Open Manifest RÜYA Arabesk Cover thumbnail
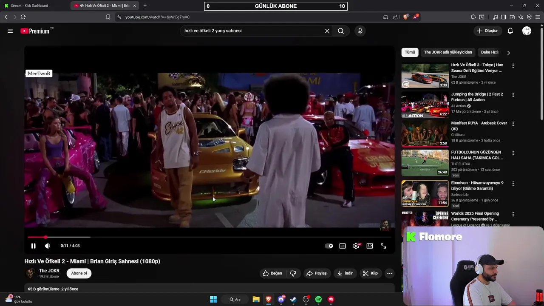 [425, 133]
